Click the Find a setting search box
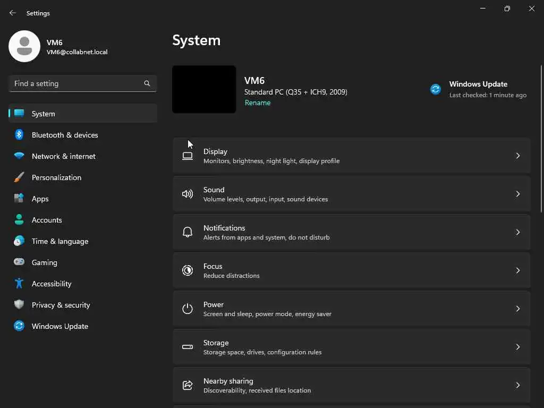Viewport: 544px width, 408px height. [77, 83]
